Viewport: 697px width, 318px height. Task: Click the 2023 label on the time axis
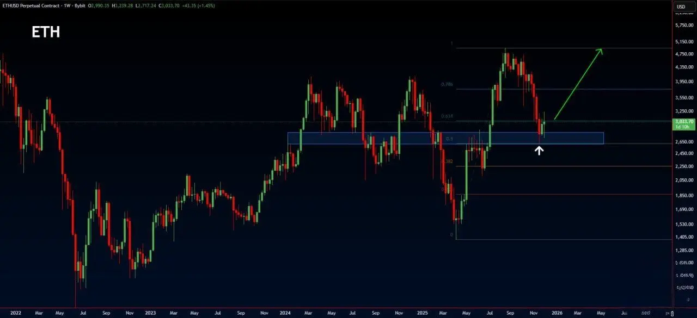click(x=151, y=313)
